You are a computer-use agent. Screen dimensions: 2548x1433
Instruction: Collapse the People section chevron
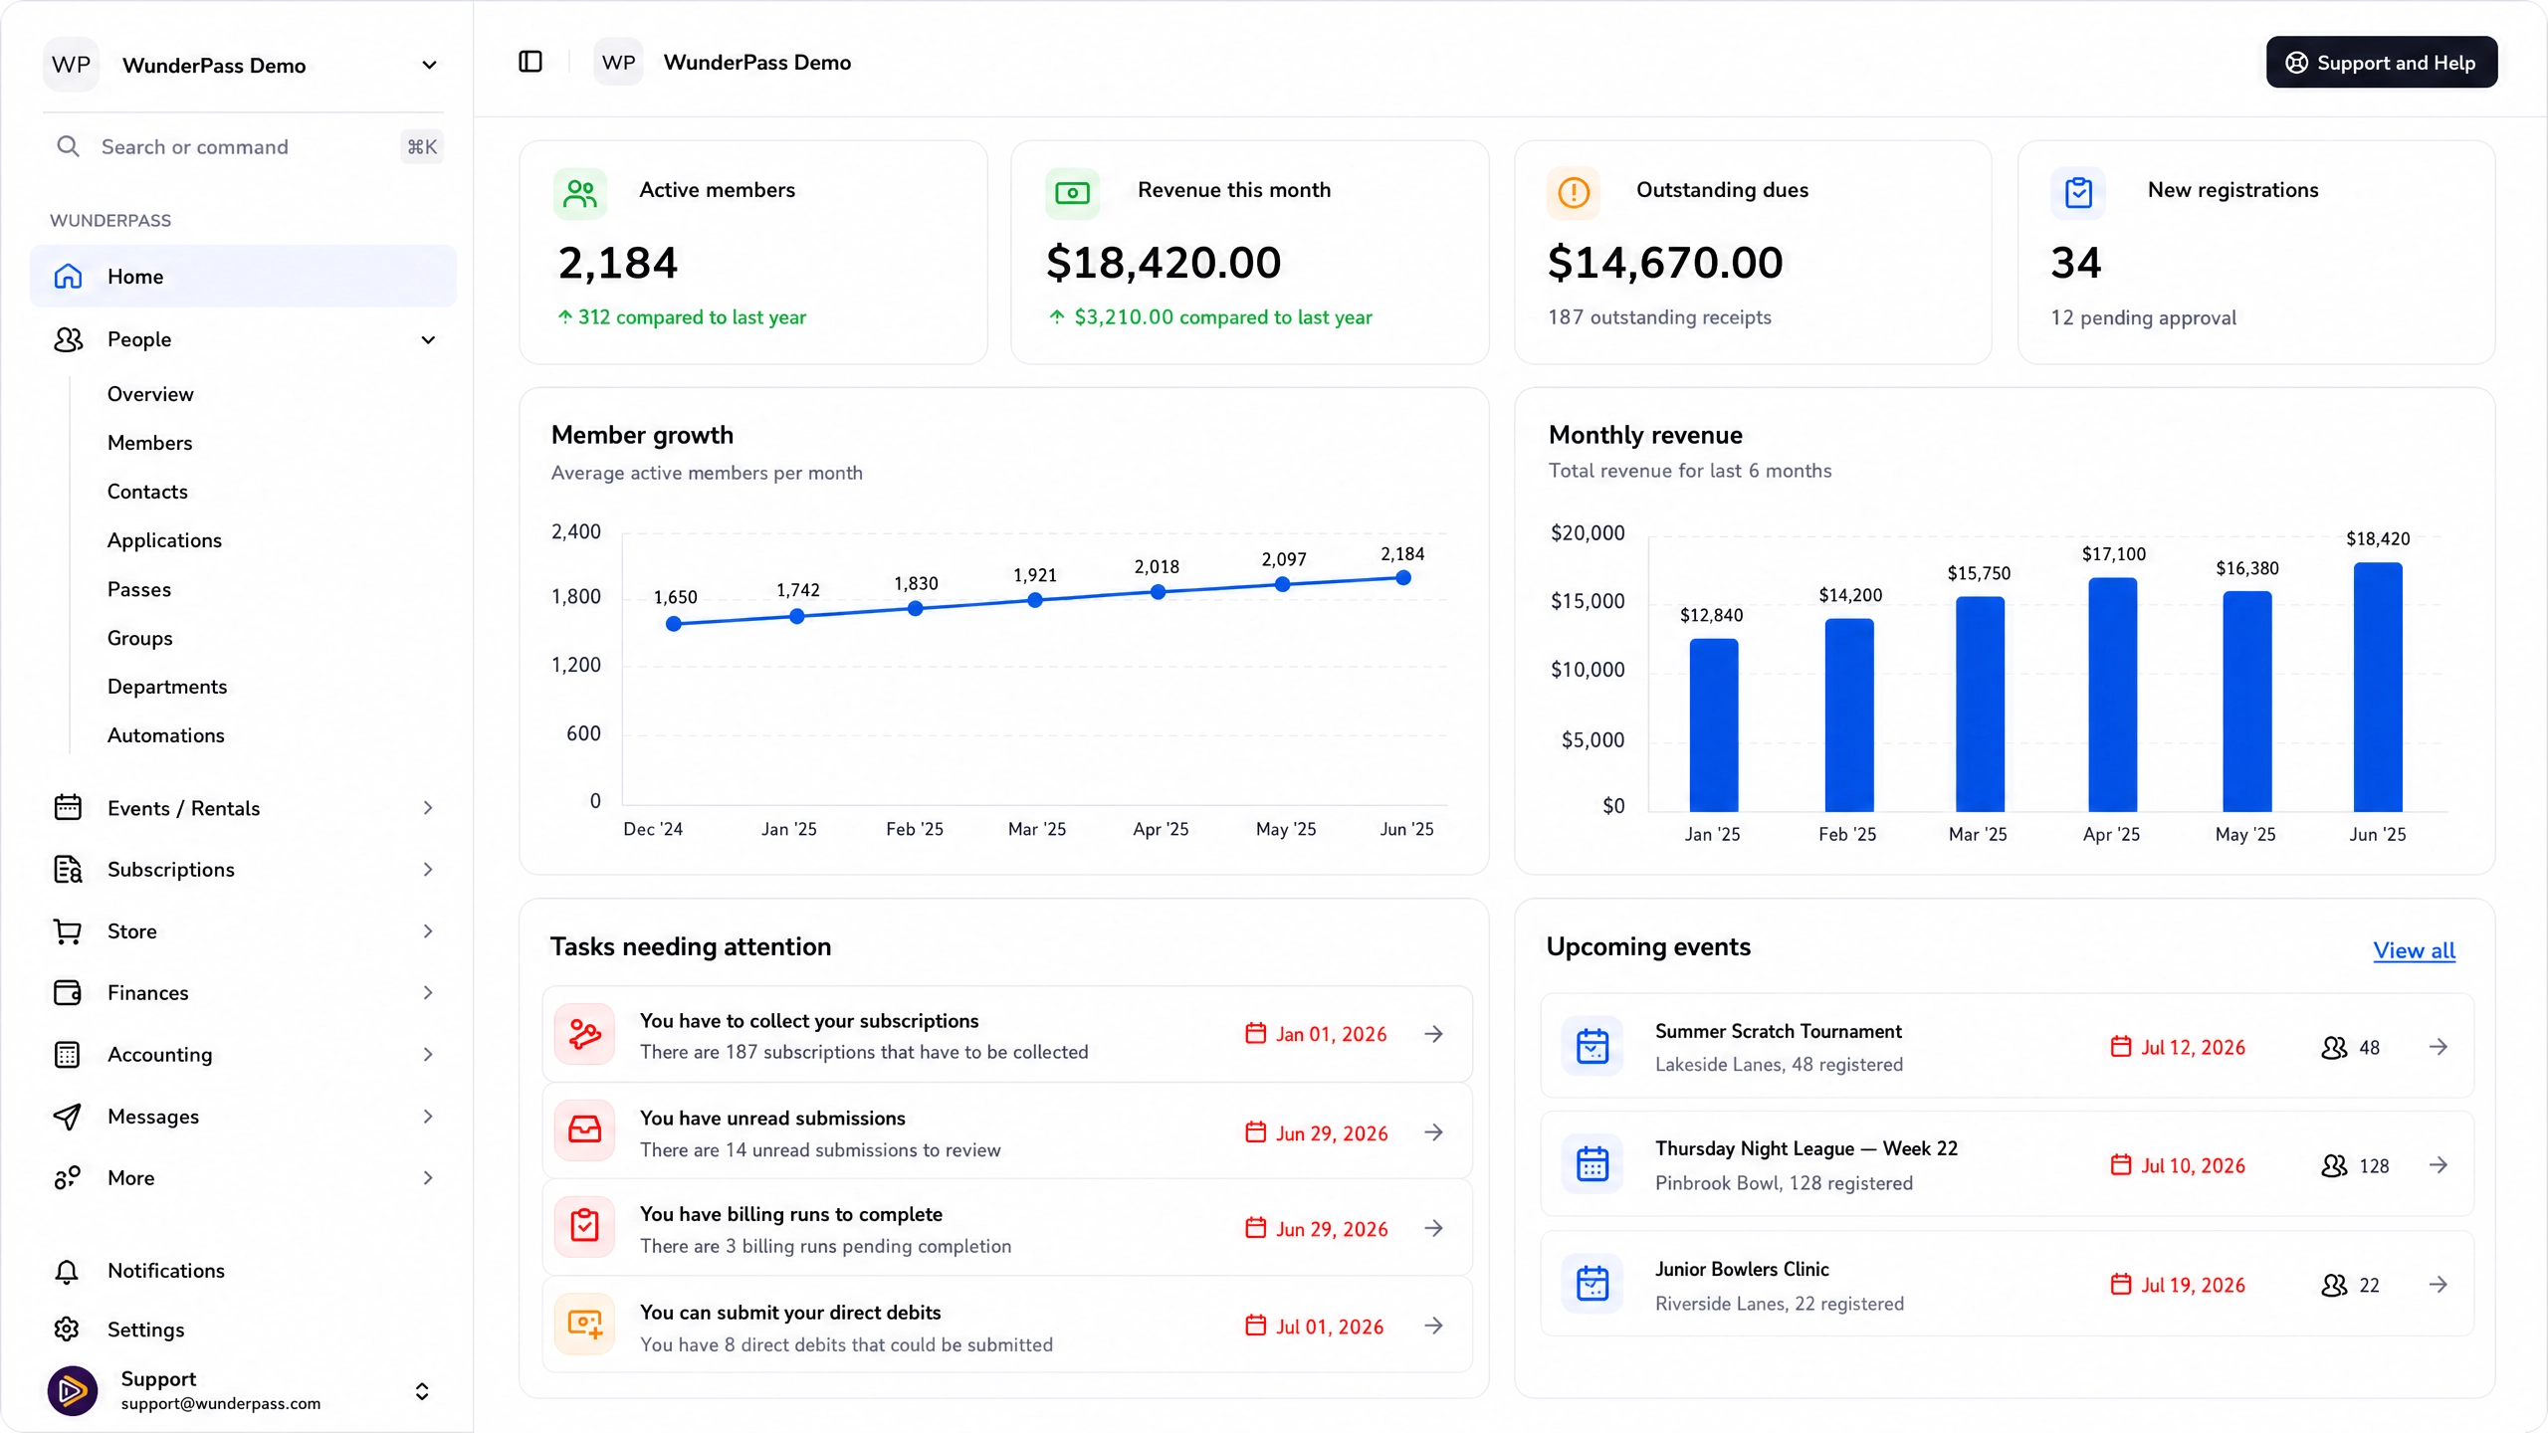coord(428,339)
